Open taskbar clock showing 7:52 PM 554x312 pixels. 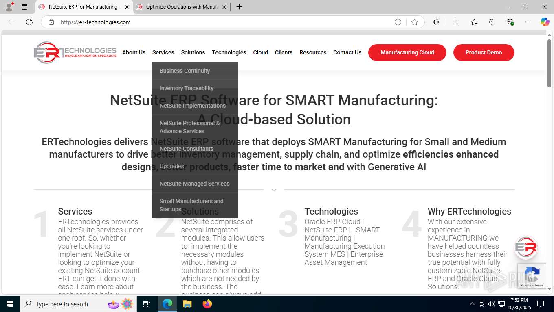point(519,304)
